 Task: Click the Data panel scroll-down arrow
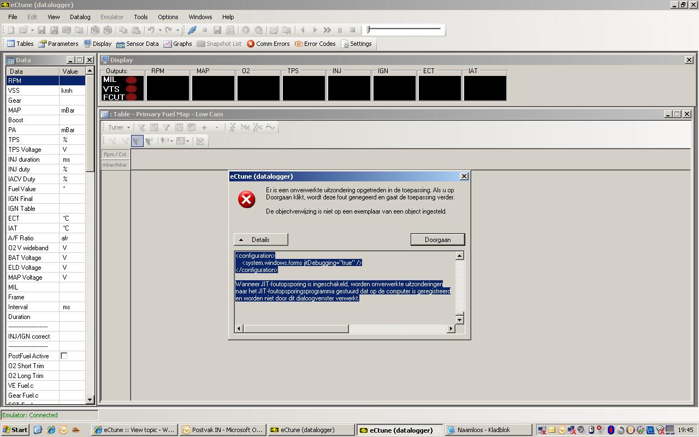[x=90, y=400]
